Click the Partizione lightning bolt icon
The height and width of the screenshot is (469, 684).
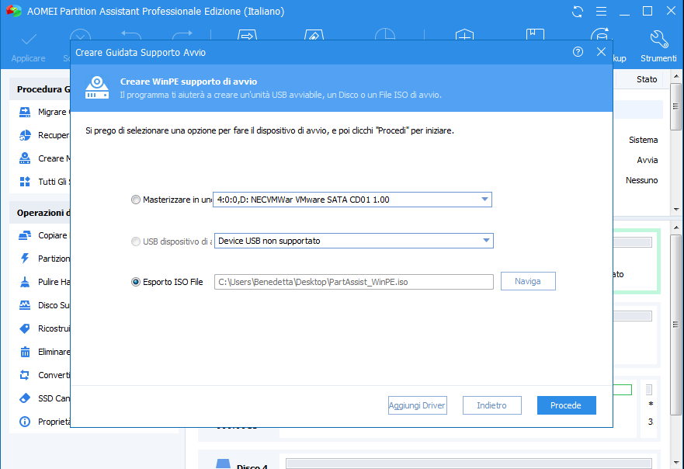[x=25, y=259]
